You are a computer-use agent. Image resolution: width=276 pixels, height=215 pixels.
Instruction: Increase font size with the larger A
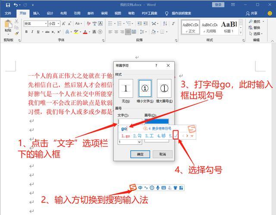click(x=63, y=23)
